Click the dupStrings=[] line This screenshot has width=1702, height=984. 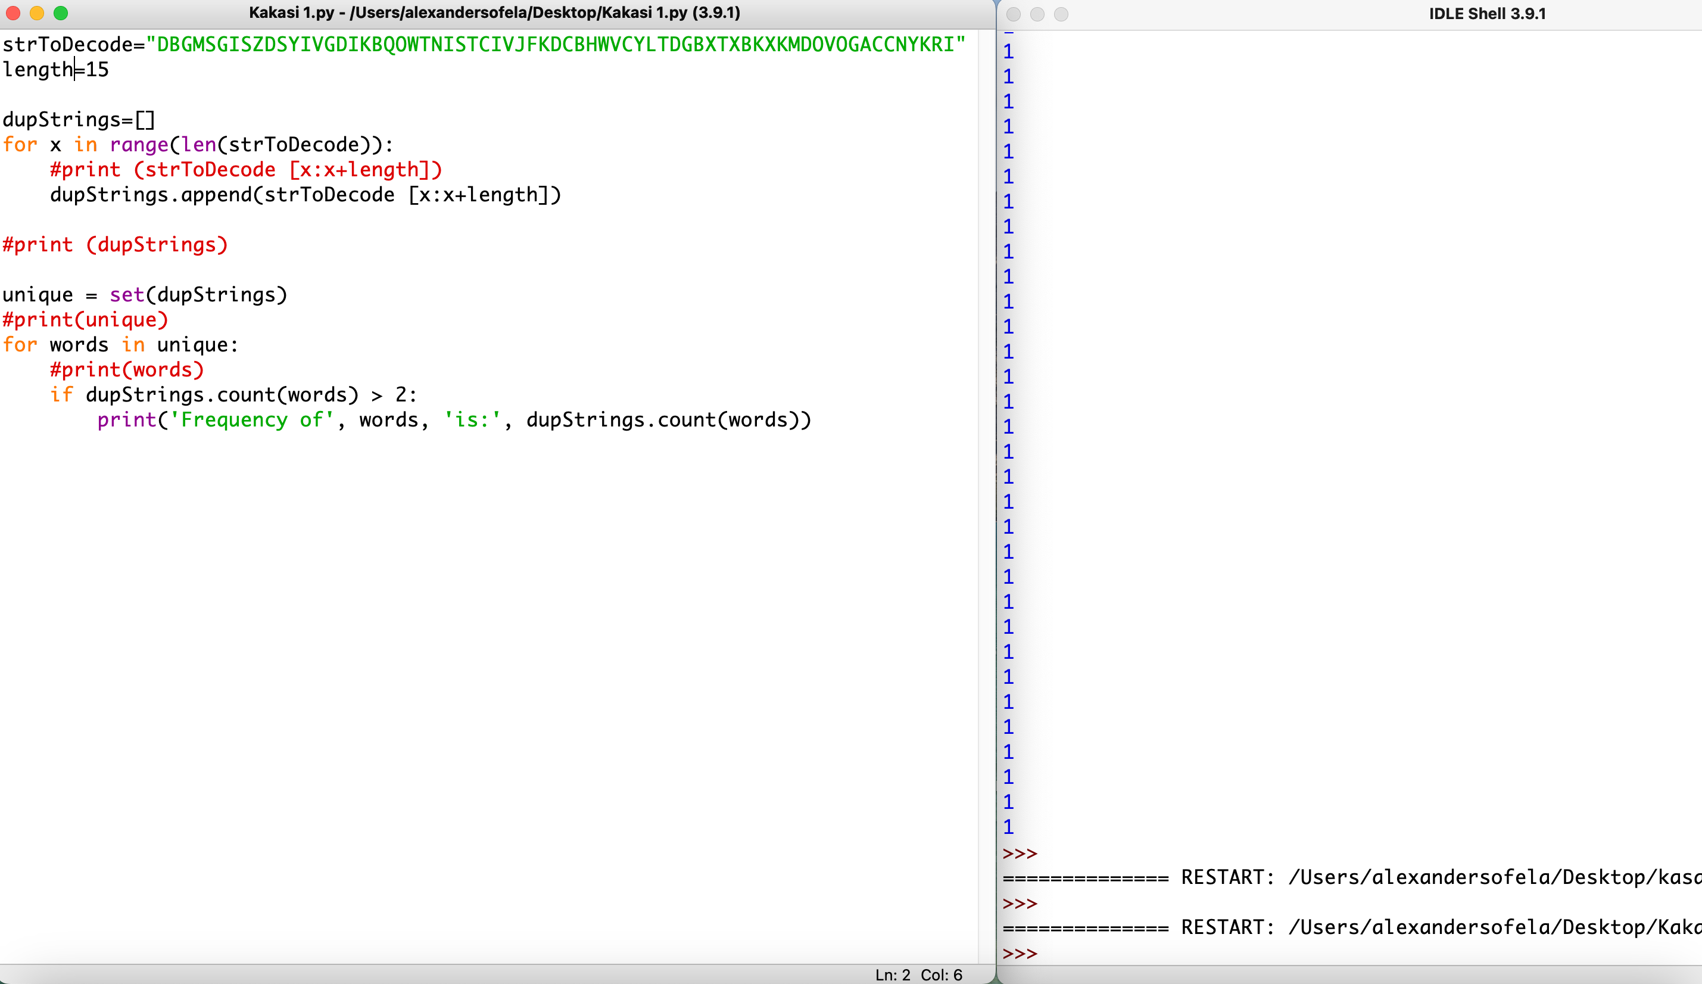coord(79,120)
